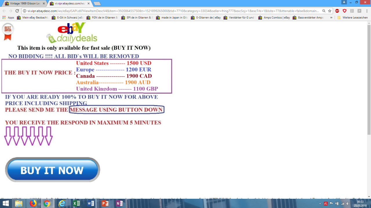Go back using the browser back arrow
The width and height of the screenshot is (371, 208).
coord(4,11)
